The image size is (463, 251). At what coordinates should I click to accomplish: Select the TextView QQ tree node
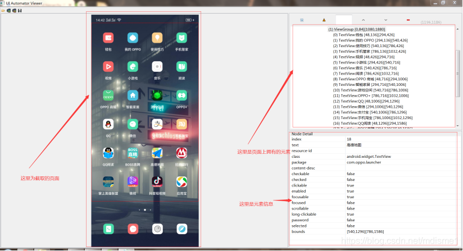pyautogui.click(x=366, y=101)
